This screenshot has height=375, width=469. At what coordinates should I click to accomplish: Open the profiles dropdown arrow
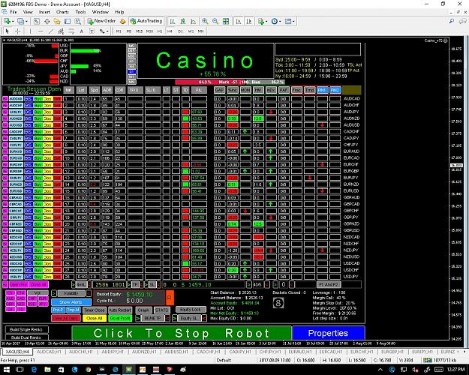tap(26, 21)
